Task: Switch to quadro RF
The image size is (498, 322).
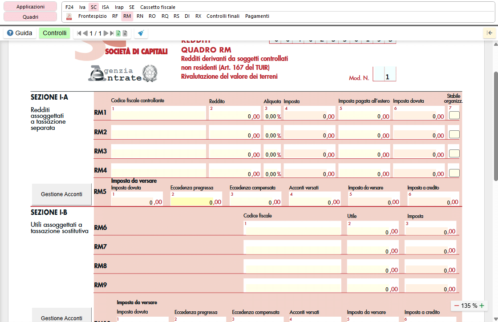Action: (x=115, y=16)
